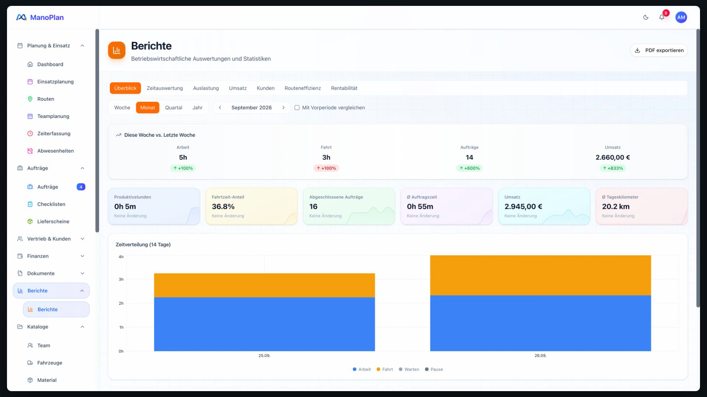This screenshot has height=397, width=707.
Task: Enable Mit Vorperiode vergleichen checkbox
Action: pos(297,108)
